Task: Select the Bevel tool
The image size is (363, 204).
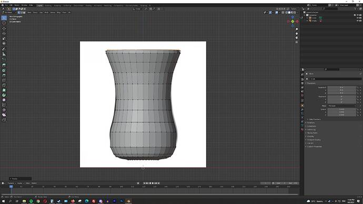Action: pyautogui.click(x=4, y=75)
